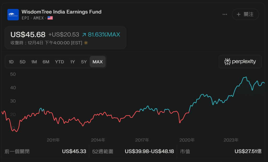The image size is (268, 162).
Task: Click the Perplexity logo badge
Action: 240,62
